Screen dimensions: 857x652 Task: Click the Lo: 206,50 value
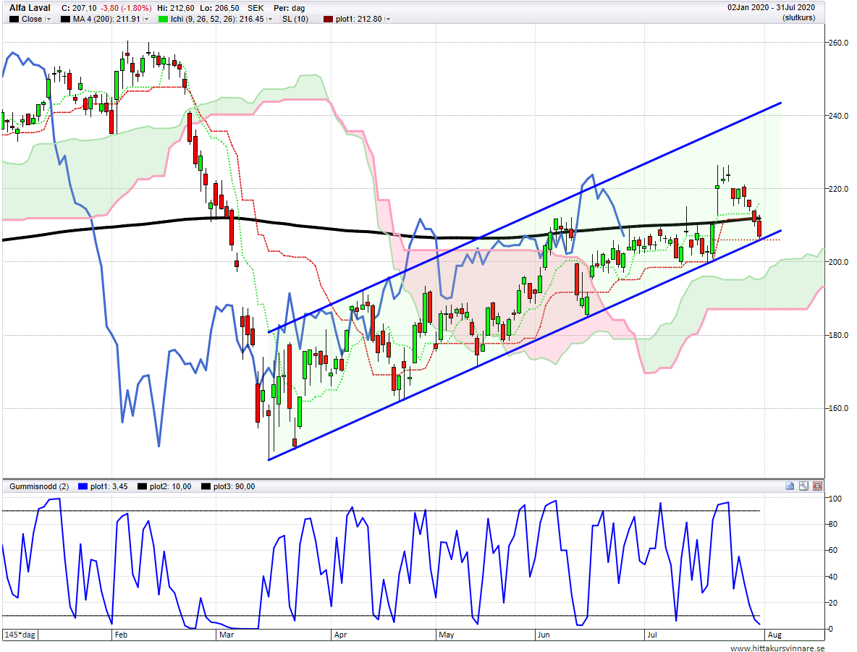point(220,8)
